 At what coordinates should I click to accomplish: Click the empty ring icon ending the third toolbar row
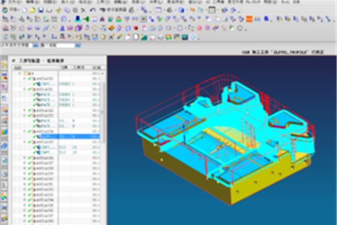(x=240, y=28)
